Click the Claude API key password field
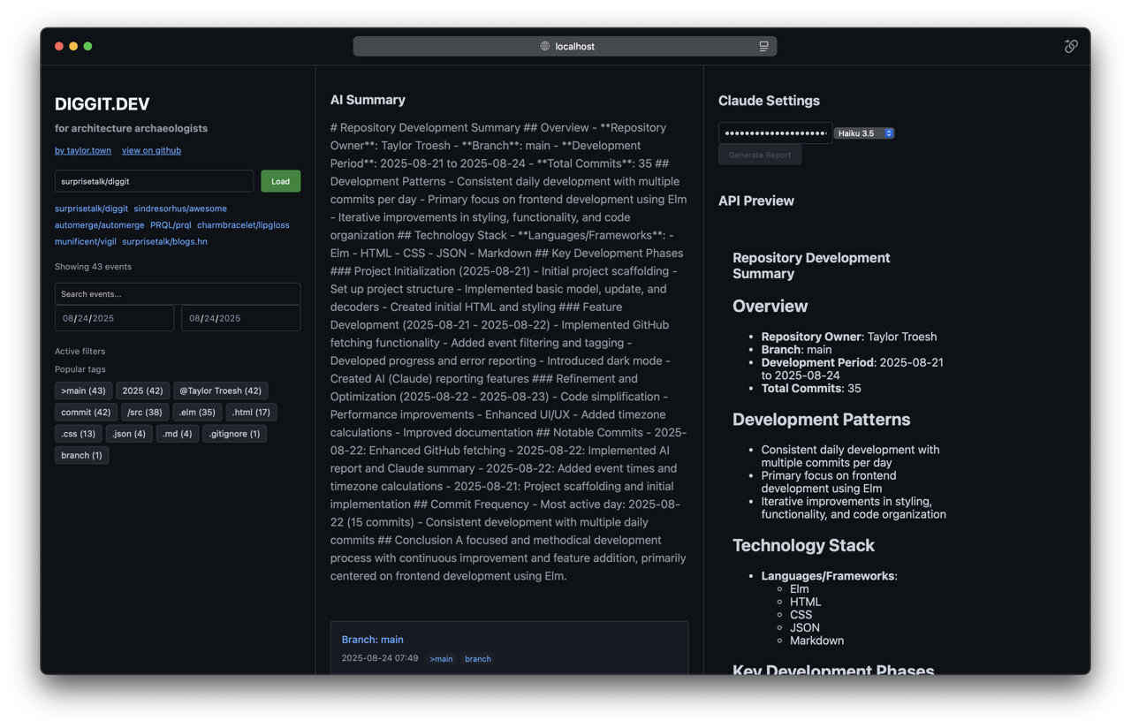The width and height of the screenshot is (1131, 728). tap(775, 133)
